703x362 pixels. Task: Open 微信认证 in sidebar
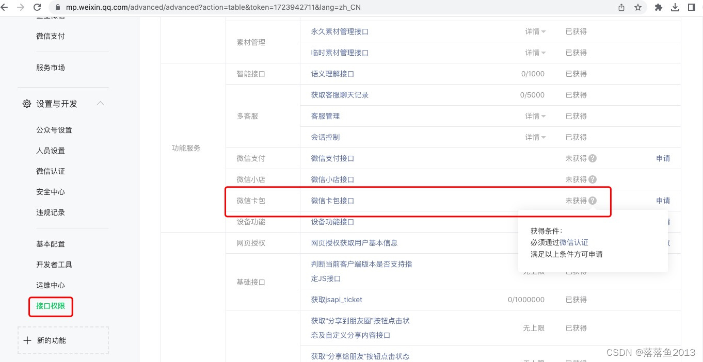coord(51,171)
